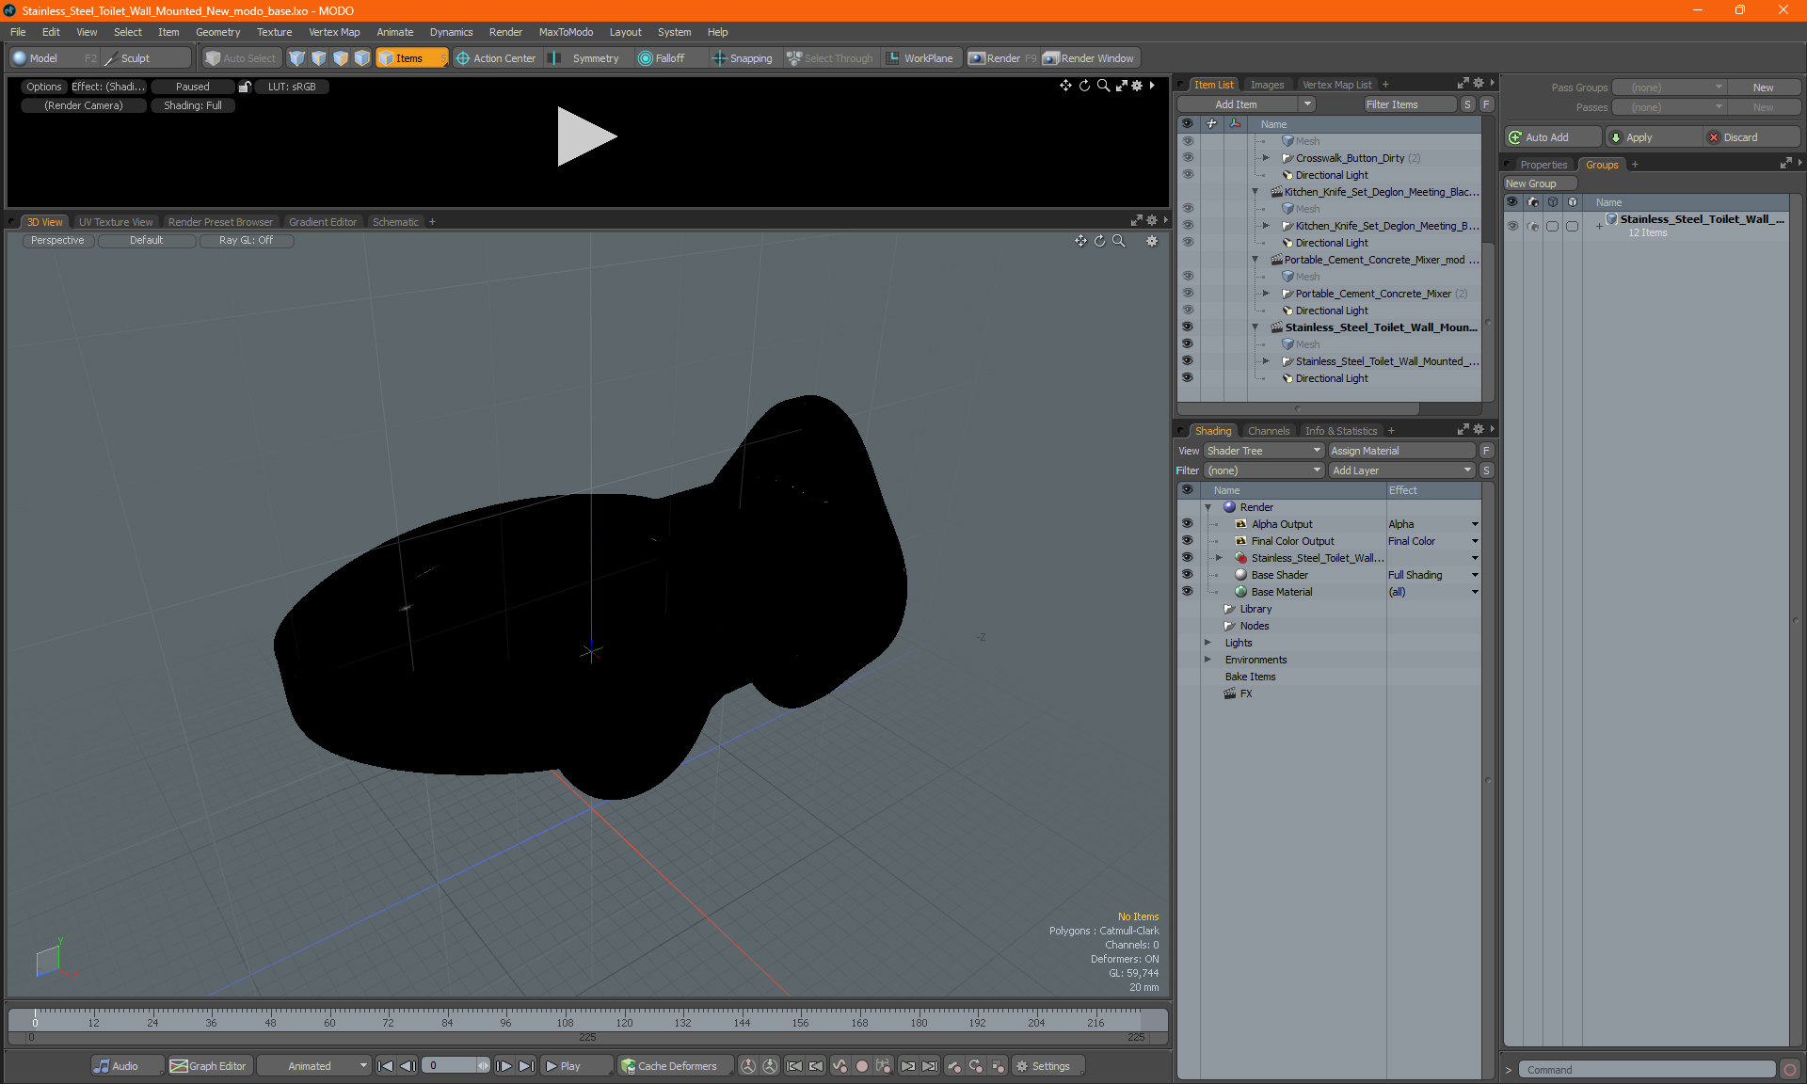Toggle visibility of Crosswalk_Button_Dirty item
Screen dimensions: 1807x1084
tap(1187, 158)
